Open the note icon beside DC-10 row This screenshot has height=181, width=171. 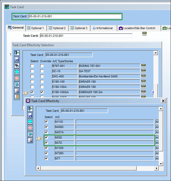tap(143, 71)
